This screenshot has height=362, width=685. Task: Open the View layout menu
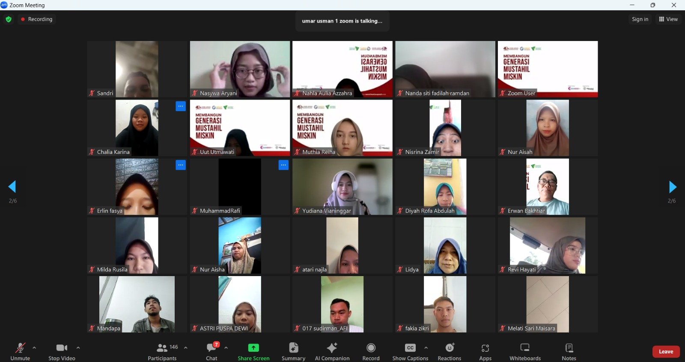pyautogui.click(x=668, y=19)
